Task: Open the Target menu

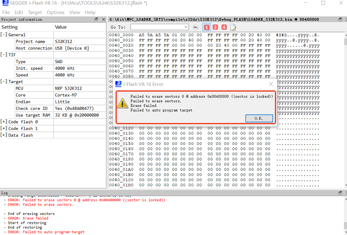Action: pyautogui.click(x=35, y=13)
